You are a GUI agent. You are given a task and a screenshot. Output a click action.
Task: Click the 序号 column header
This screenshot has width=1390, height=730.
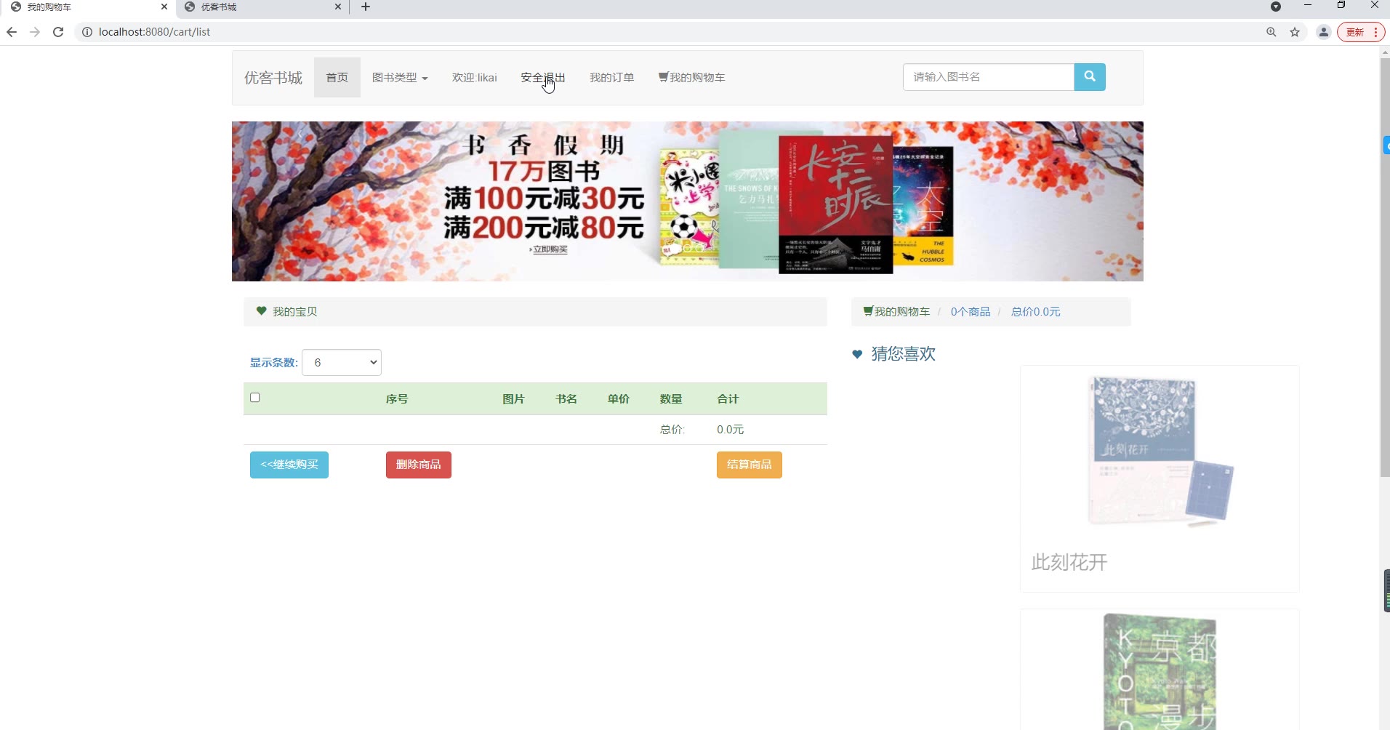coord(397,399)
